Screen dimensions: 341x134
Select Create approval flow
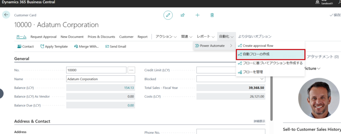click(x=270, y=46)
